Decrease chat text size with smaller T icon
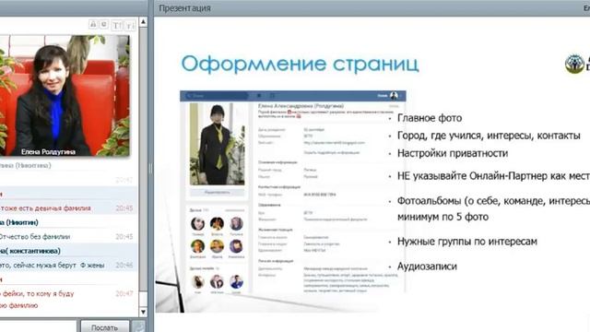Image resolution: width=590 pixels, height=332 pixels. [x=130, y=25]
